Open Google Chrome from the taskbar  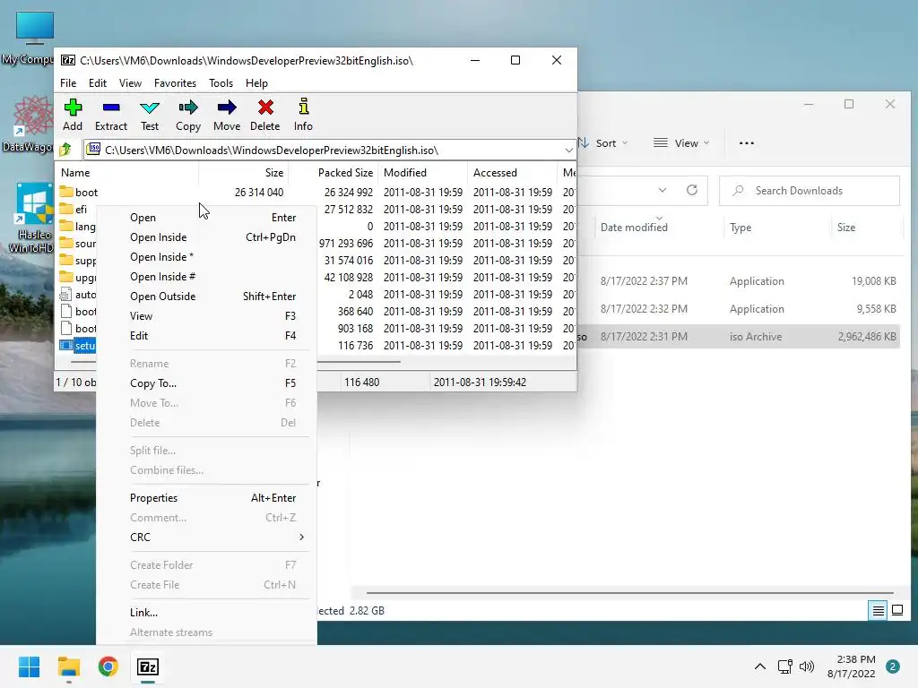click(x=108, y=666)
